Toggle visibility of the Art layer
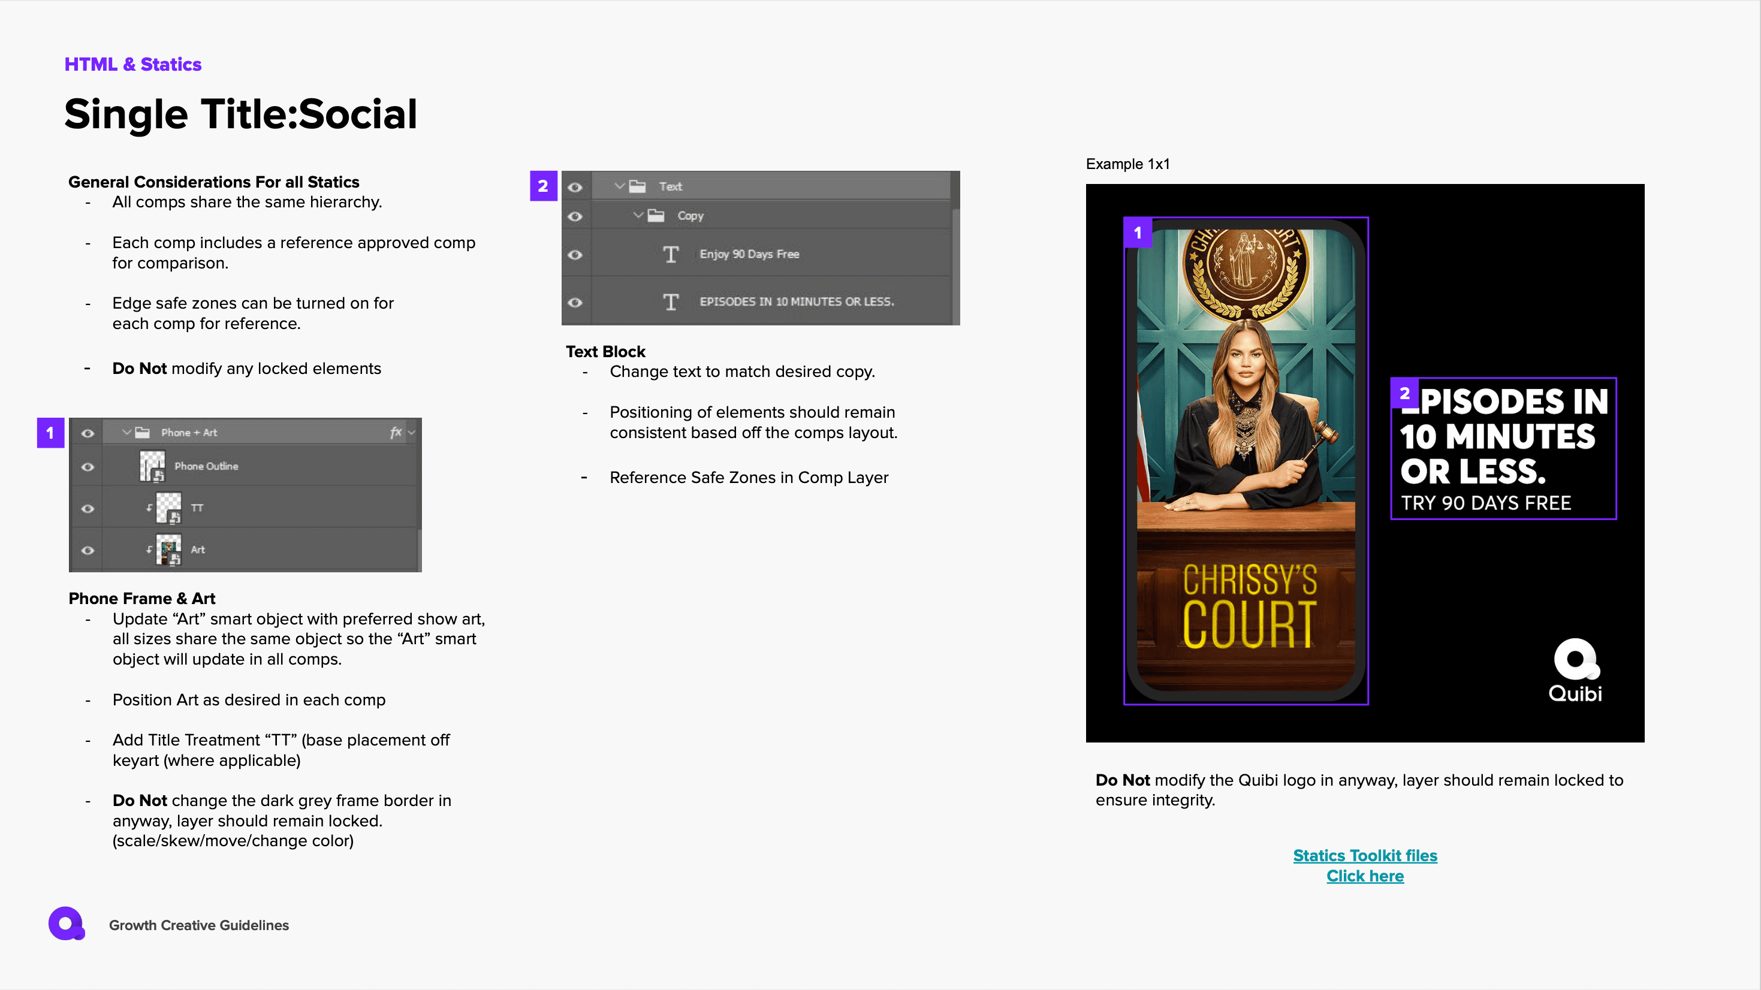Viewport: 1761px width, 990px height. 88,550
